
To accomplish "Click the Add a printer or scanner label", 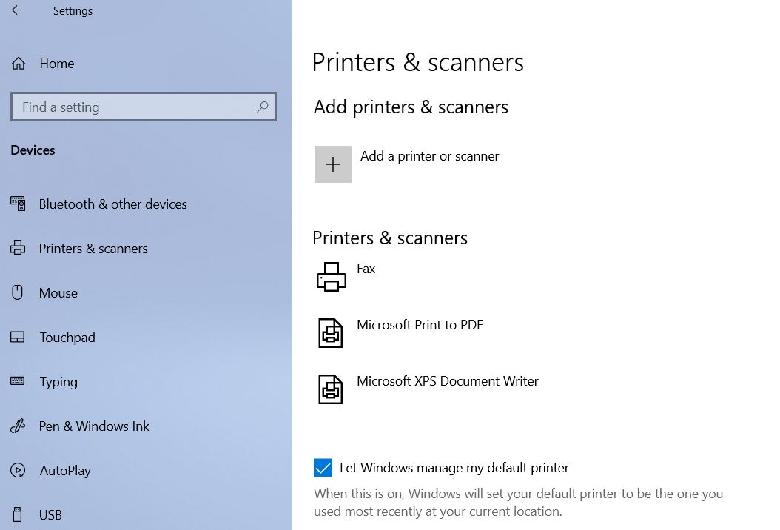I will click(x=429, y=156).
